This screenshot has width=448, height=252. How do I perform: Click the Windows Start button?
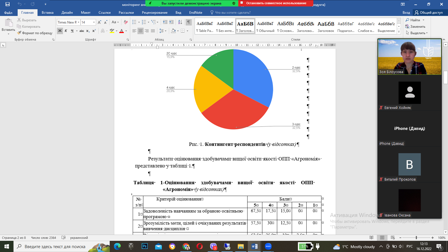click(x=7, y=246)
